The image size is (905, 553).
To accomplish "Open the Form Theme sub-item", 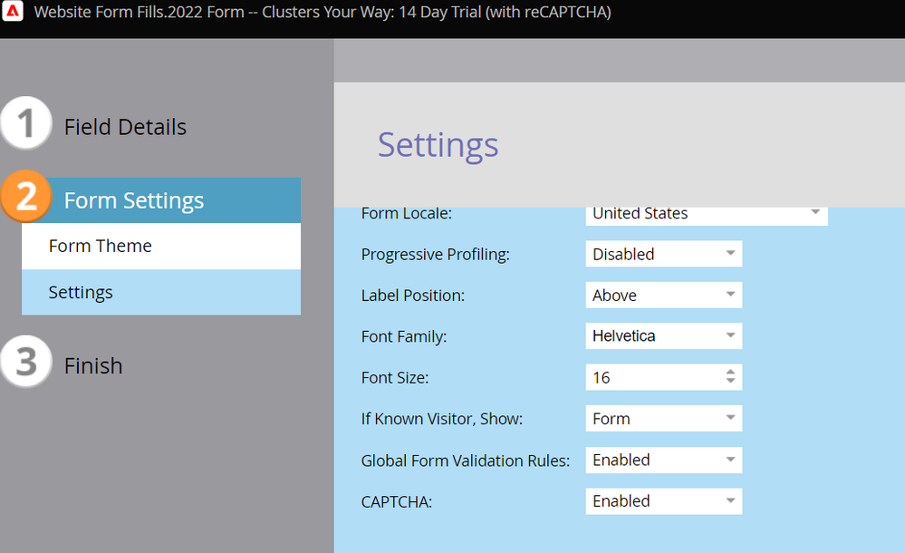I will tap(101, 246).
